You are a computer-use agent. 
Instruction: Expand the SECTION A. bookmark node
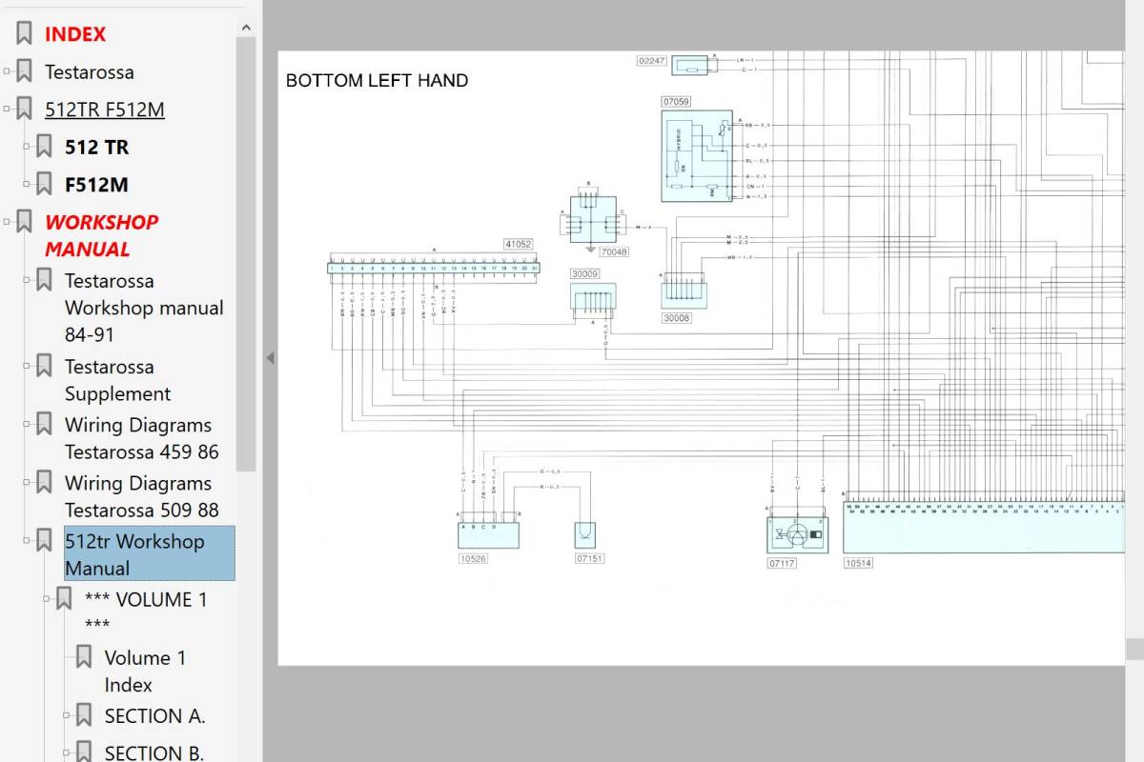pyautogui.click(x=67, y=715)
